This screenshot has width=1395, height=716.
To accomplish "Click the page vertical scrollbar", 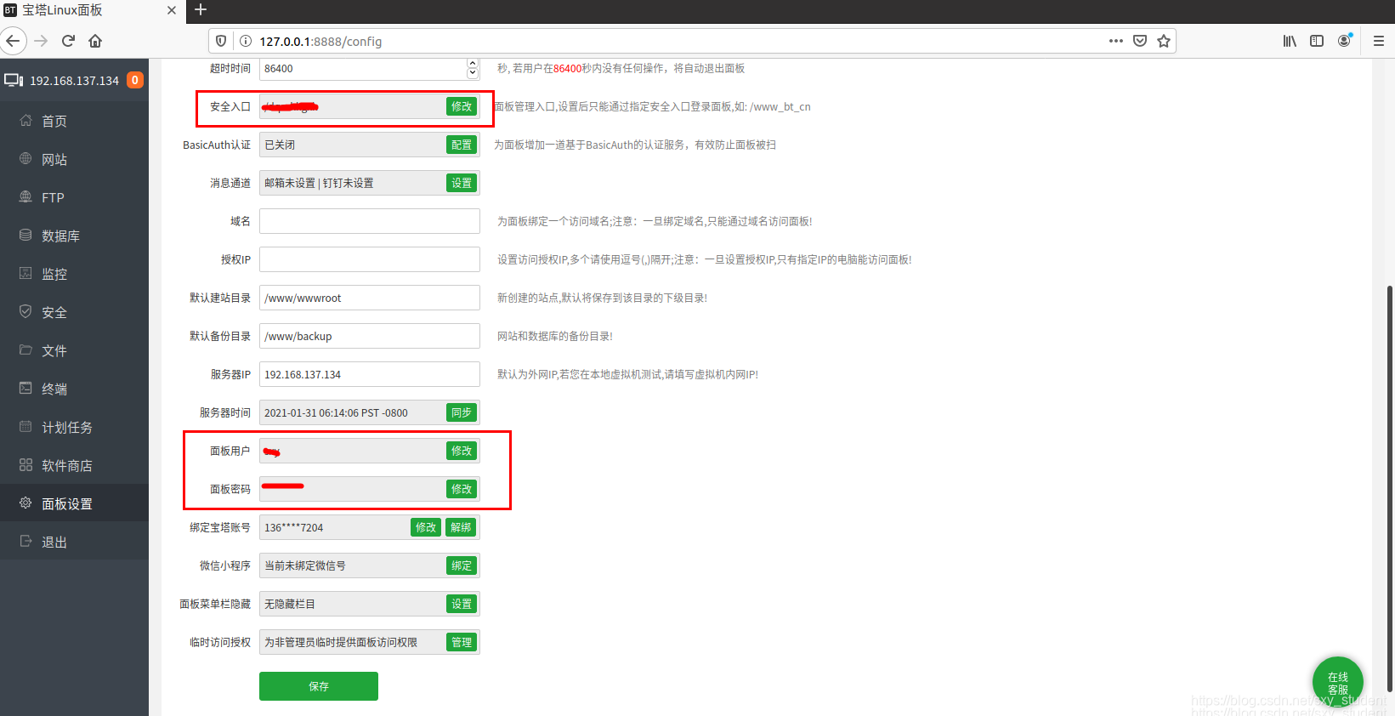I will 1390,489.
